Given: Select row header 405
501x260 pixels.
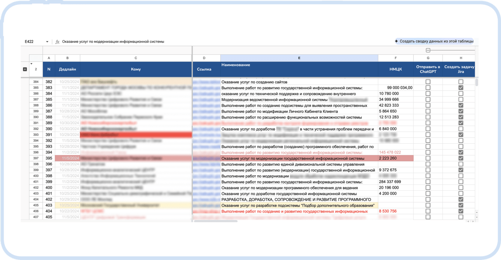Looking at the screenshot, I should 36,205.
